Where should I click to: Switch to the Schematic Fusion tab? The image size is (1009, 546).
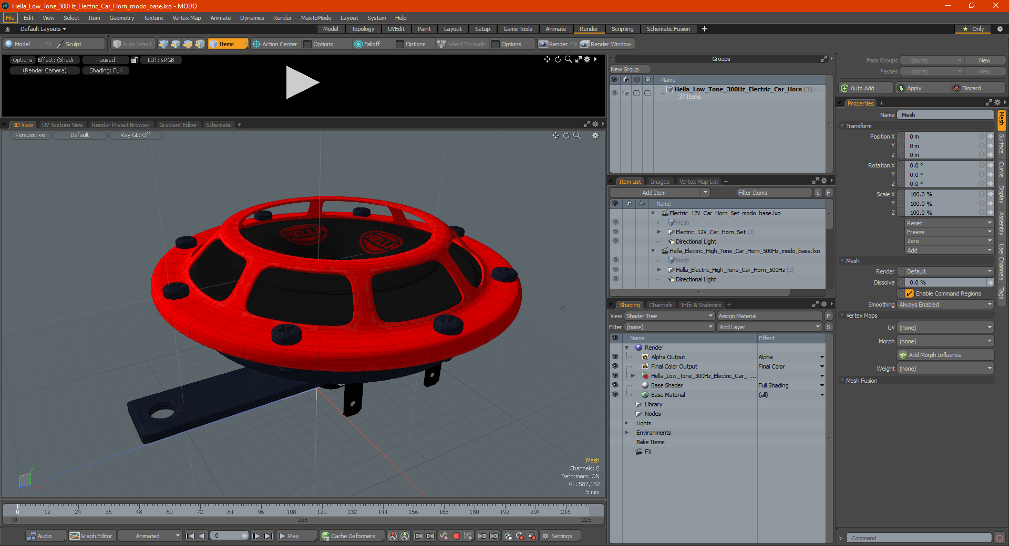click(668, 29)
